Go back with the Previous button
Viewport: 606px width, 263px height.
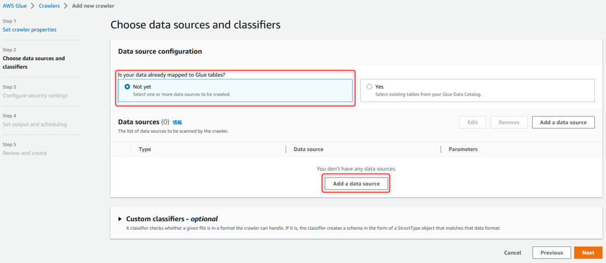click(x=551, y=253)
